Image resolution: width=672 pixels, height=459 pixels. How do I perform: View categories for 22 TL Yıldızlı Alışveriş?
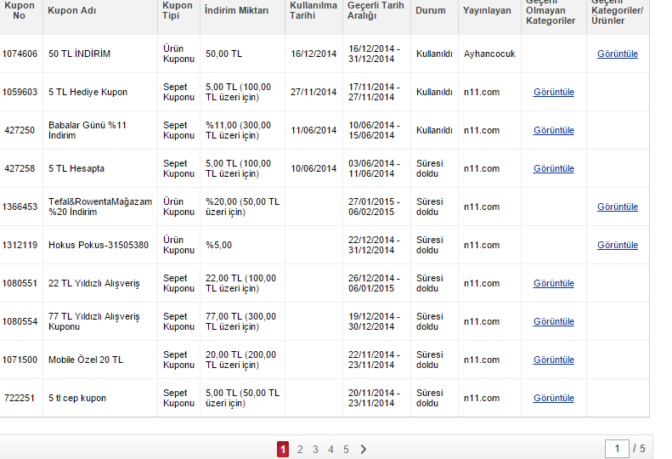tap(553, 283)
